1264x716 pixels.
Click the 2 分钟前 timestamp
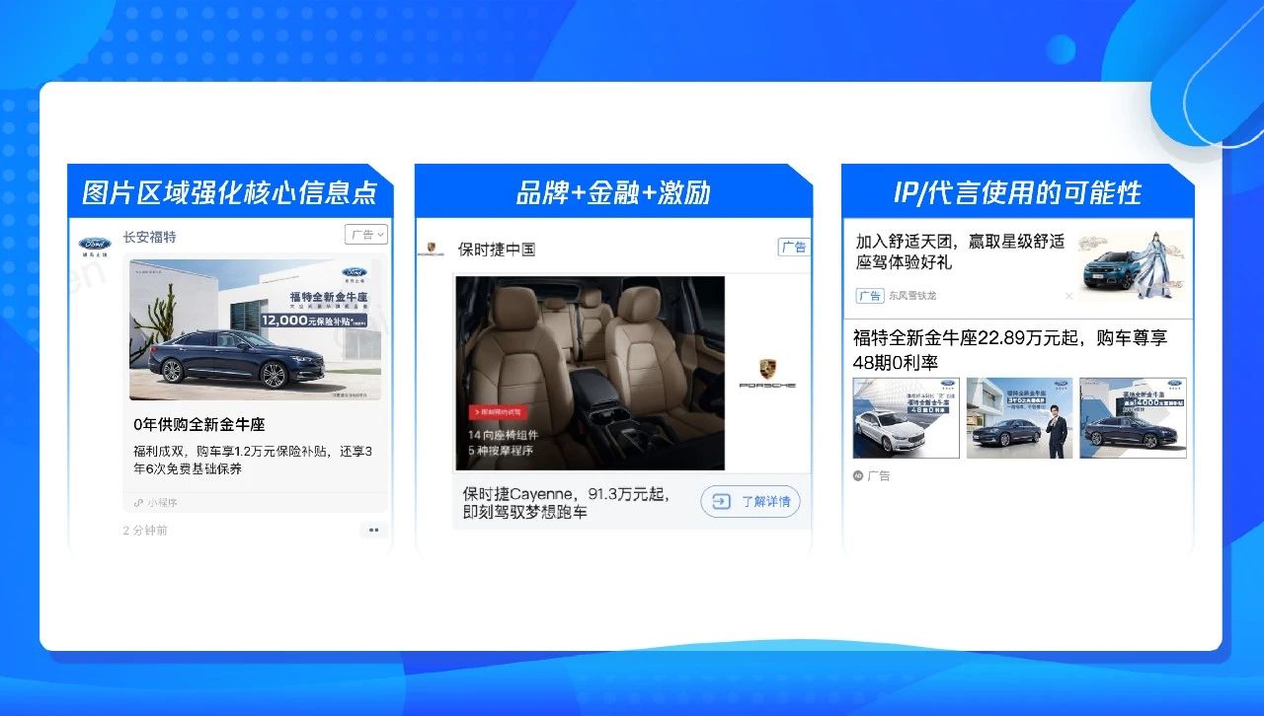click(145, 530)
